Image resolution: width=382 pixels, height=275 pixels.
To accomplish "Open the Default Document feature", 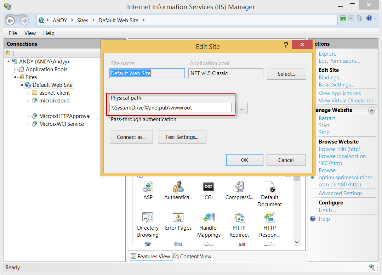I will point(270,187).
